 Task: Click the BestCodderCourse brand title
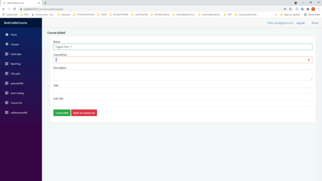coord(16,23)
